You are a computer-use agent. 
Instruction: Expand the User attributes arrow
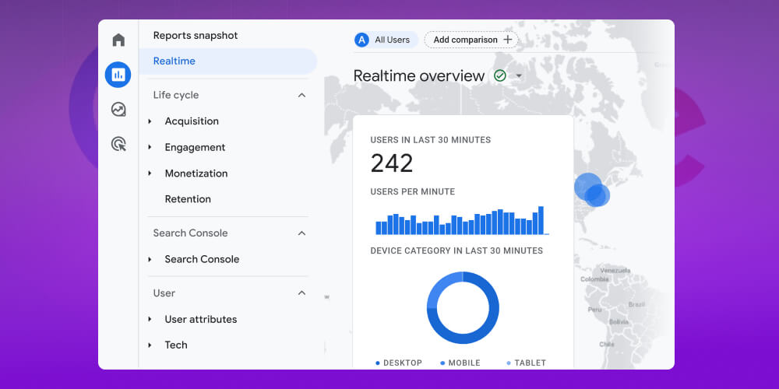pos(150,319)
